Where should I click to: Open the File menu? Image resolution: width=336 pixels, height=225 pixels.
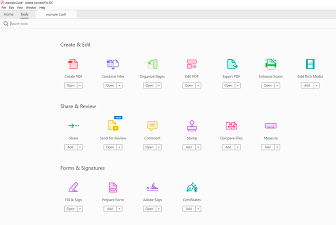point(4,8)
